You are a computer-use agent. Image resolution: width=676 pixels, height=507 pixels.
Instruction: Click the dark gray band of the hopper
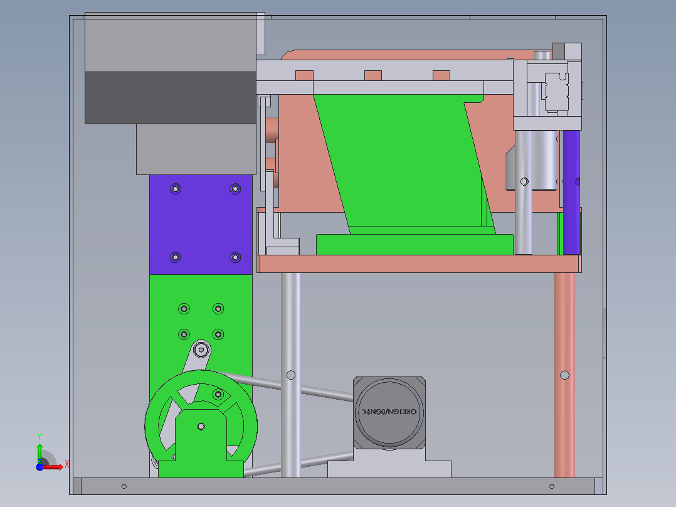[x=171, y=97]
